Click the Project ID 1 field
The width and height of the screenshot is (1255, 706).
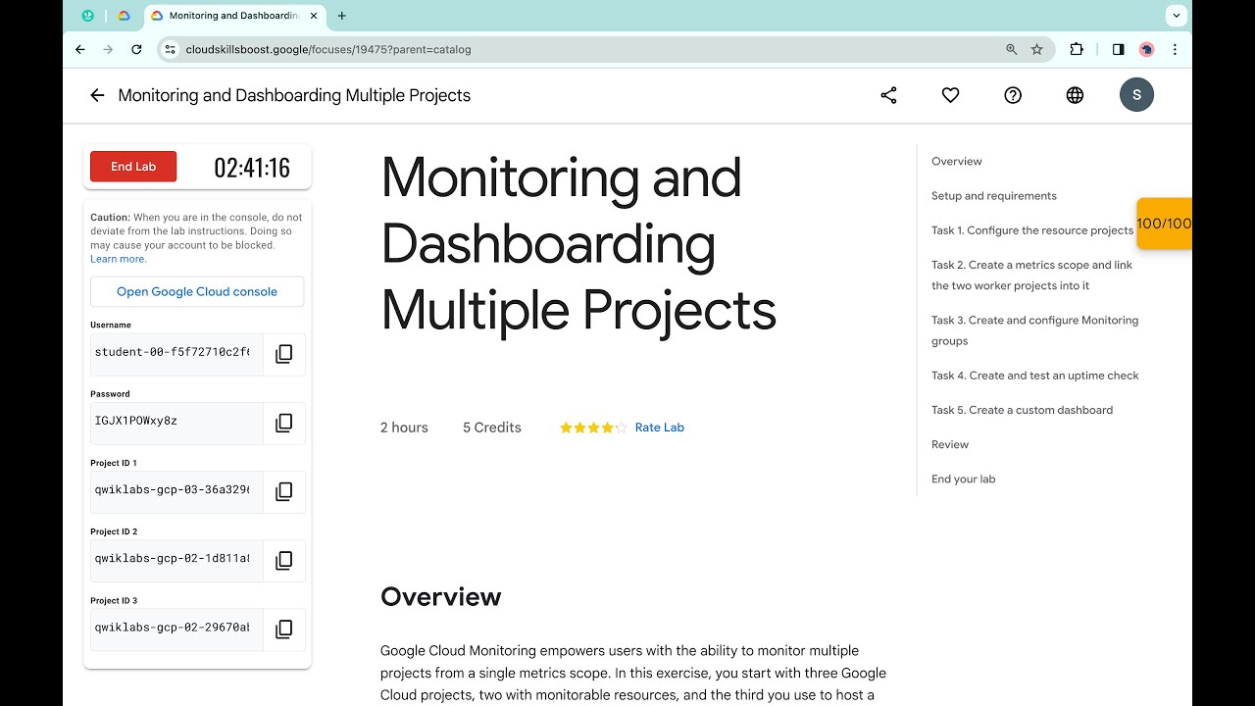click(x=176, y=491)
